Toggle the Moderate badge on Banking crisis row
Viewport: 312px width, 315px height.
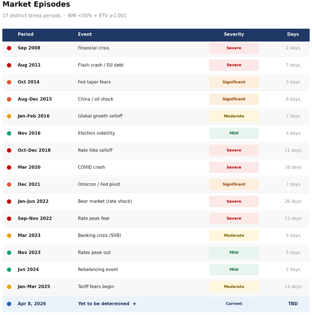pos(234,235)
